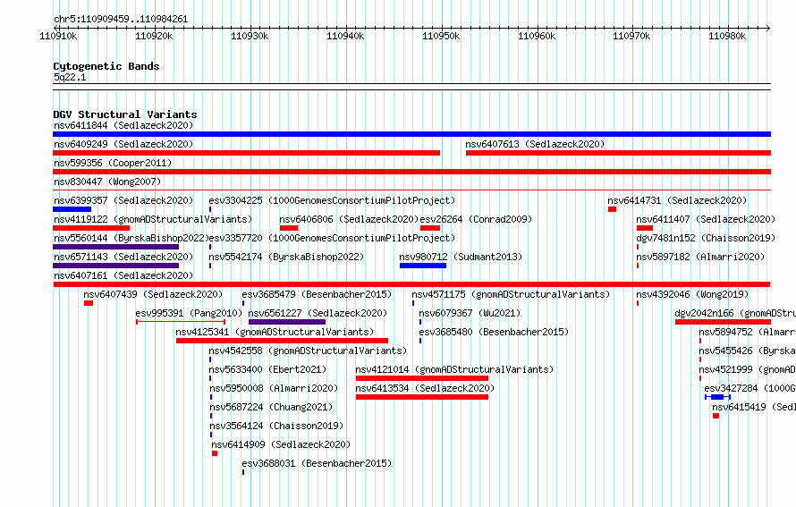Viewport: 796px width, 507px height.
Task: Open nsv6079367 (Wu2021) label
Action: click(x=470, y=313)
